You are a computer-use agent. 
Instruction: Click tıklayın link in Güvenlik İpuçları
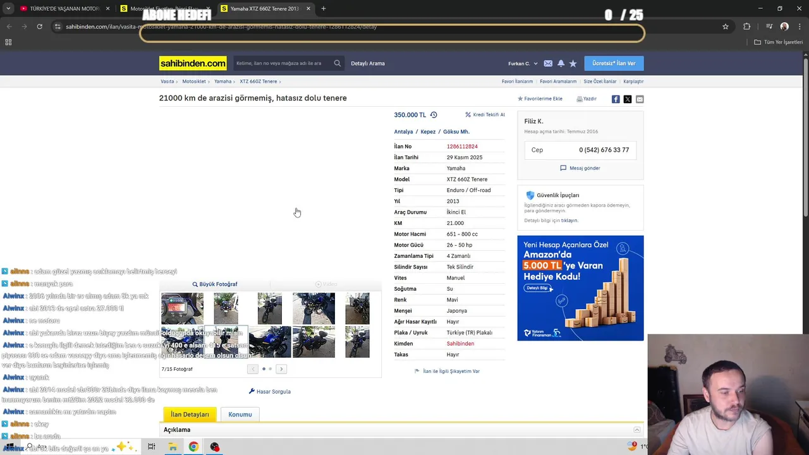pos(569,221)
